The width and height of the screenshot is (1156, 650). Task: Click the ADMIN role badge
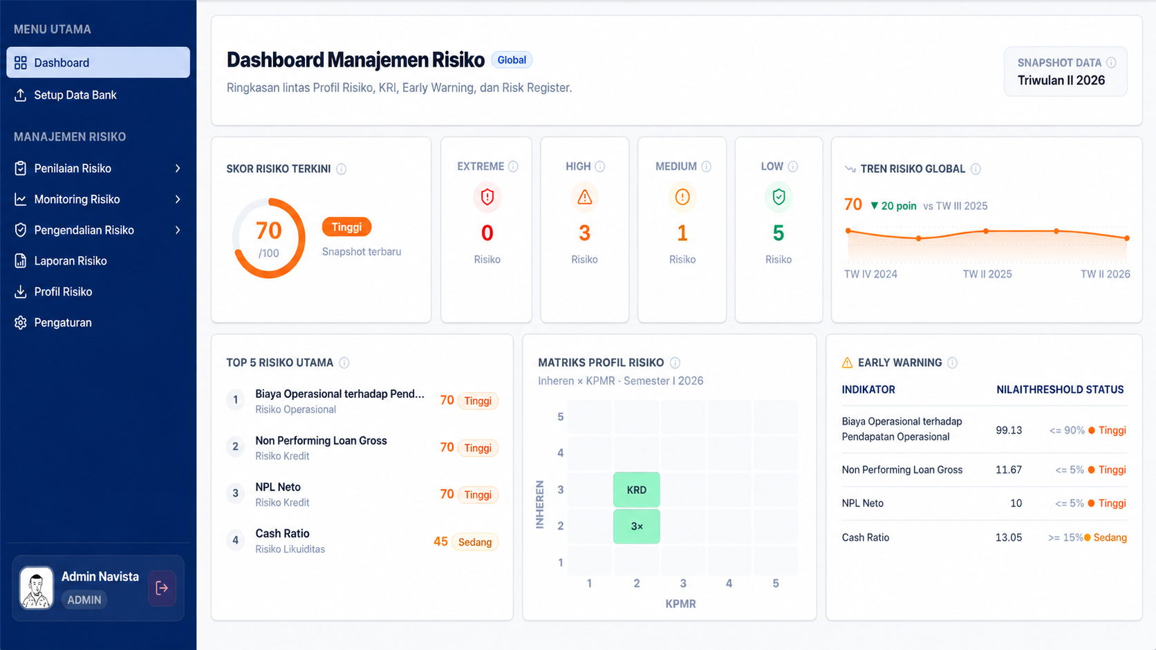[x=84, y=600]
